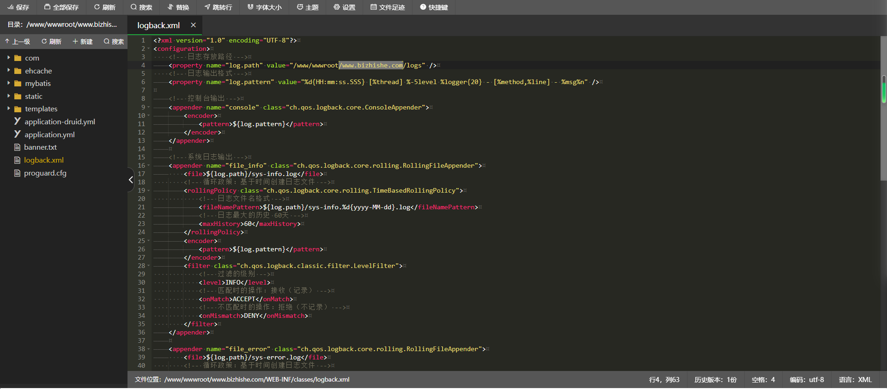This screenshot has width=887, height=389.
Task: Expand the com folder
Action: click(x=9, y=58)
